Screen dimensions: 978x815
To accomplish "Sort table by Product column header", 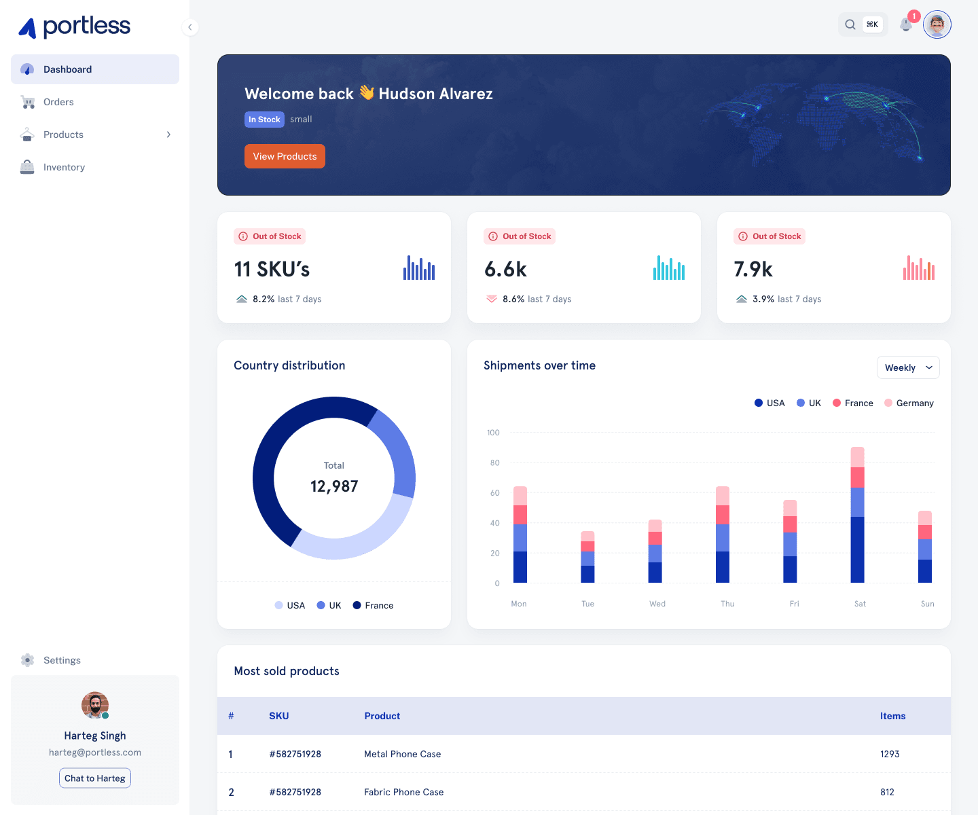I will tap(382, 716).
